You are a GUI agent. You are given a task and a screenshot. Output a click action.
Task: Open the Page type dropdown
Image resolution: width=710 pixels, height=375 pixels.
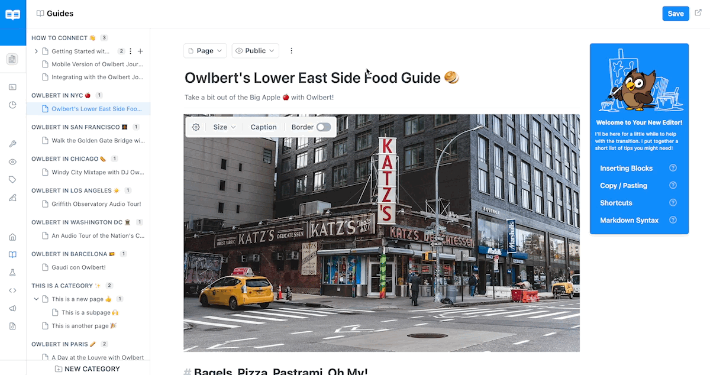pos(205,51)
